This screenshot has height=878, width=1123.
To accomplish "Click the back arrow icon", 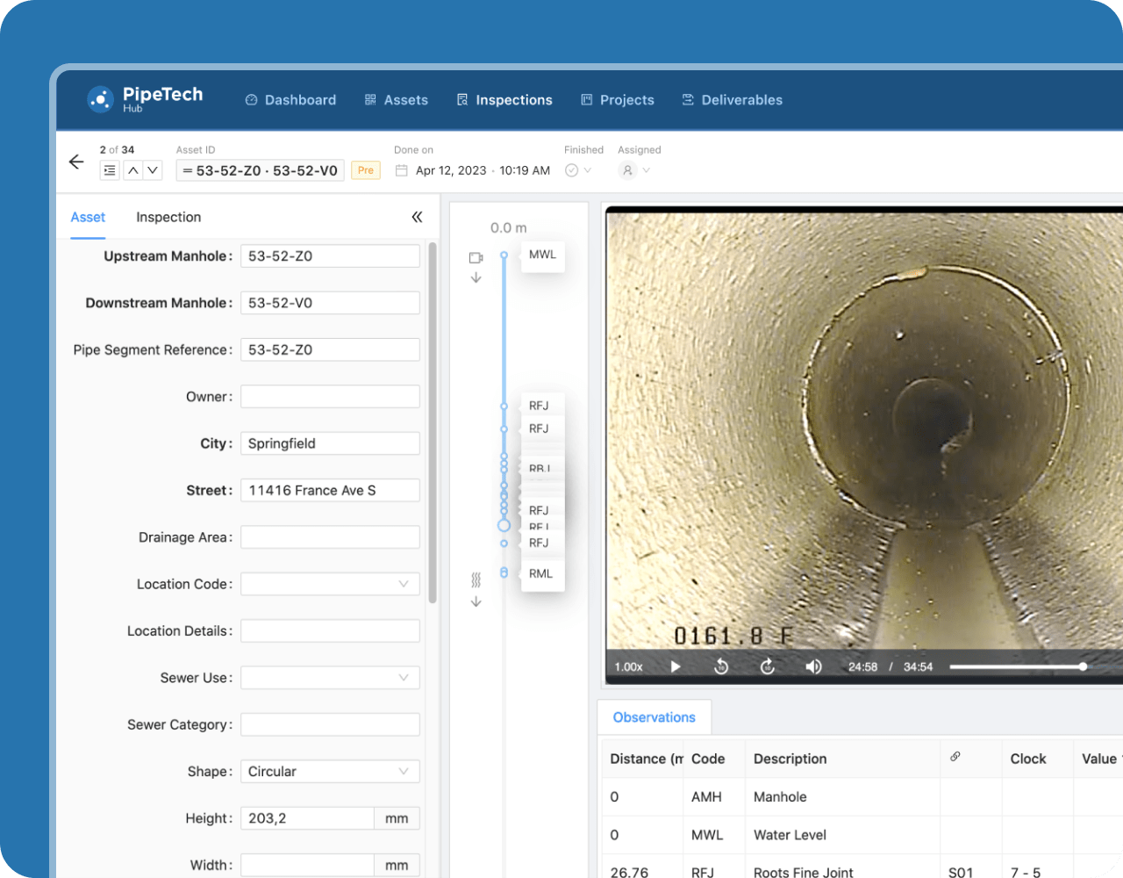I will click(x=76, y=162).
